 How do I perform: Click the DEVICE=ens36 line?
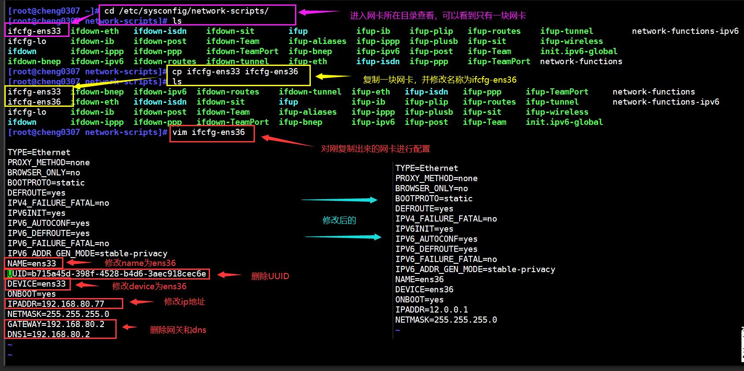[x=424, y=289]
